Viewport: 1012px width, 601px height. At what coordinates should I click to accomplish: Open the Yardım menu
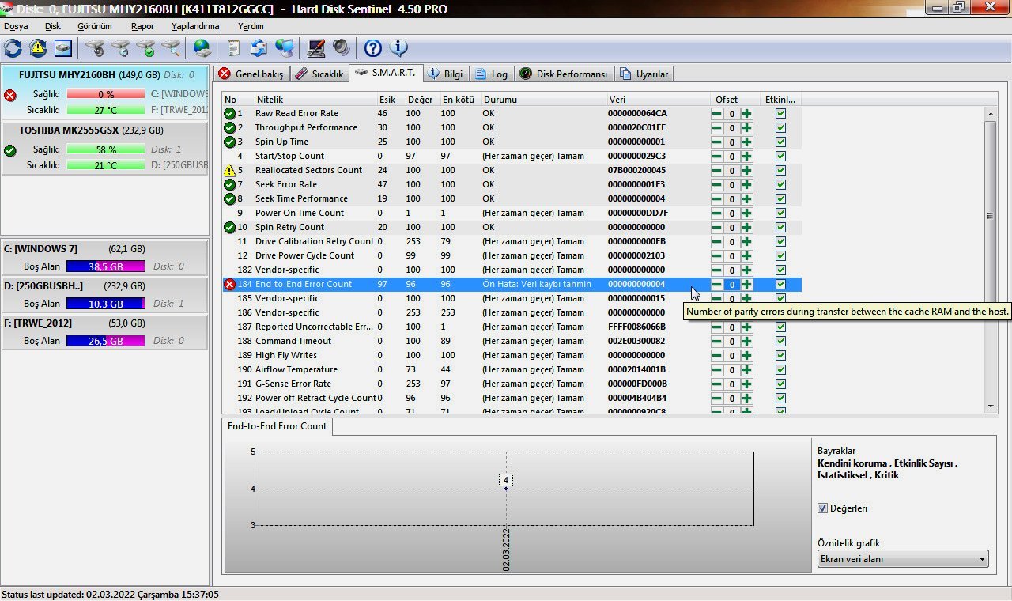251,26
